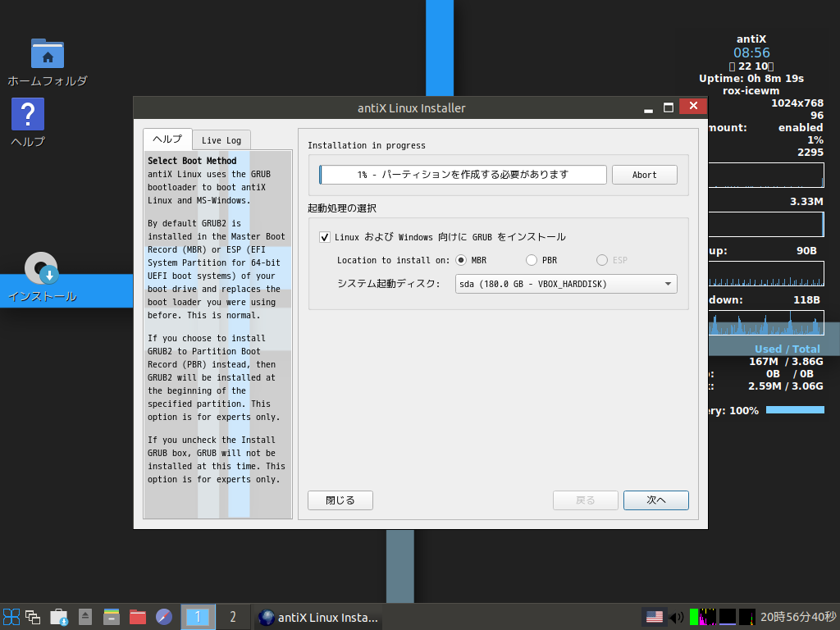Click the memory monitor tray graph
The image size is (840, 630).
pos(728,617)
